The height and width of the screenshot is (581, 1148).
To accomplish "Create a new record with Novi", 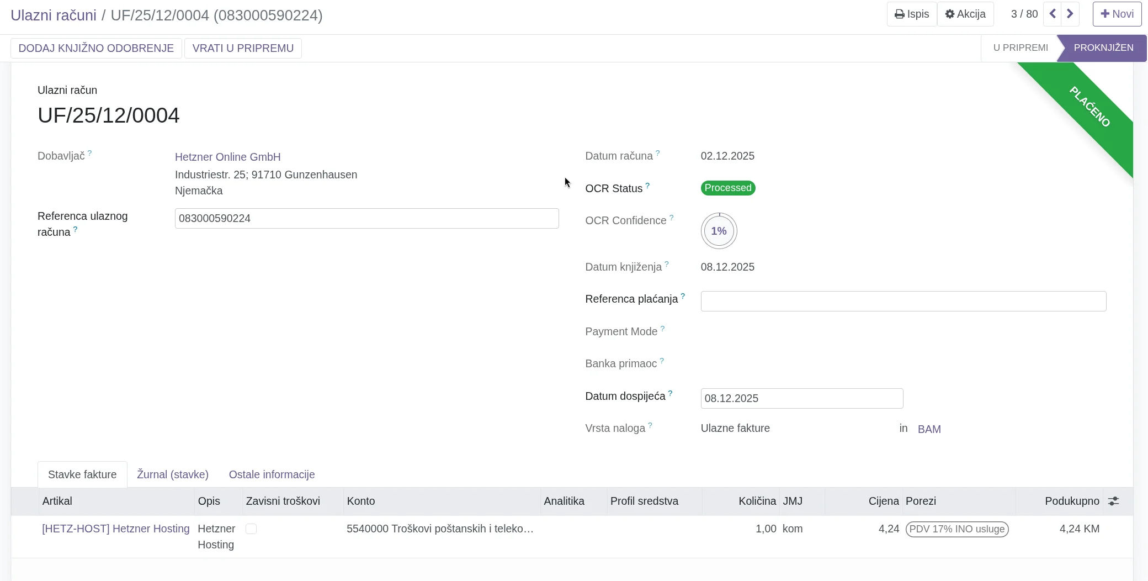I will 1117,14.
